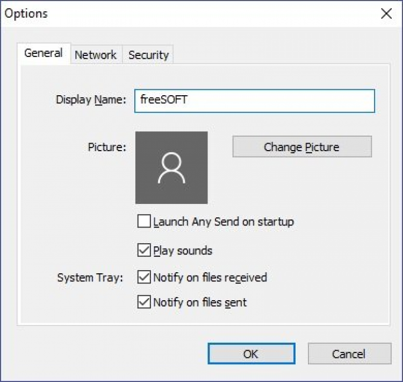Open the Network tab
Viewport: 403px width, 382px height.
click(x=96, y=55)
